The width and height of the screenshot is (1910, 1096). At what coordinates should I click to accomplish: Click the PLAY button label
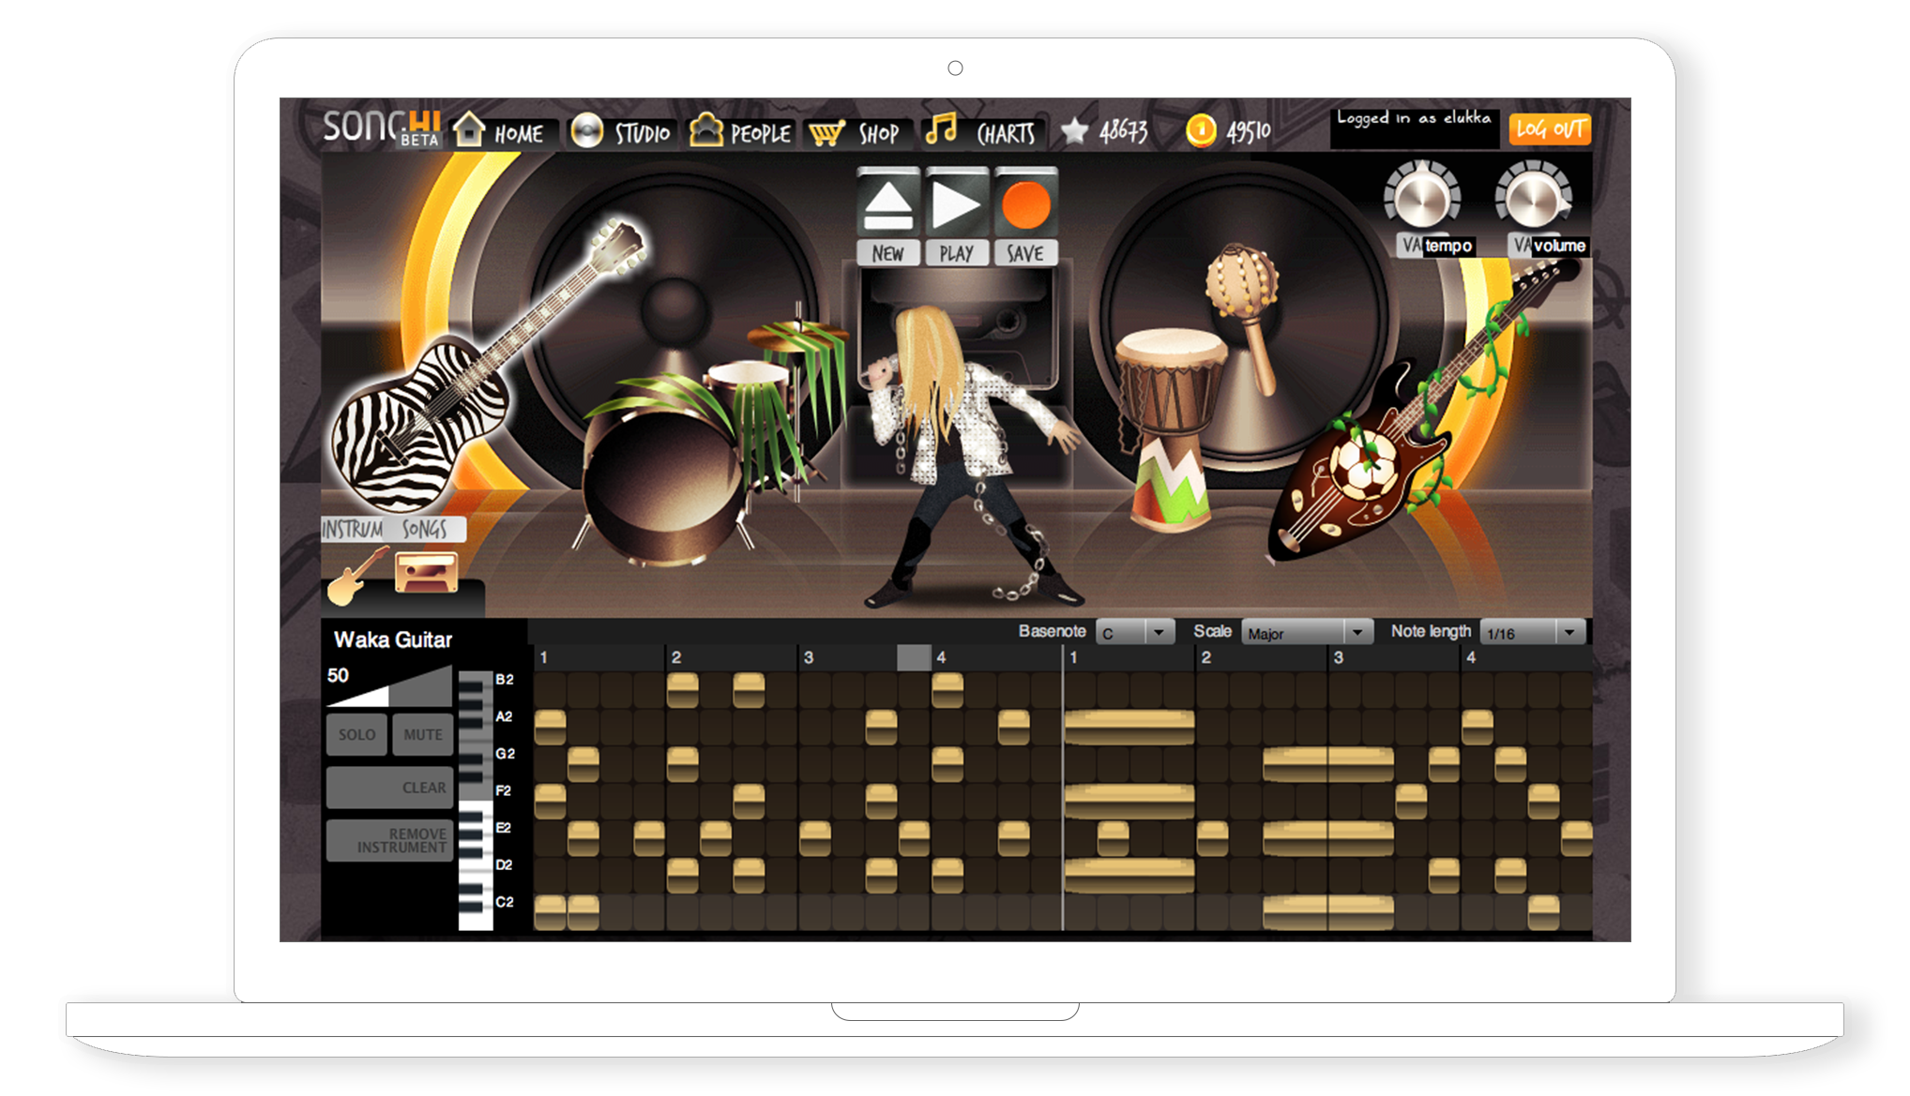point(956,253)
